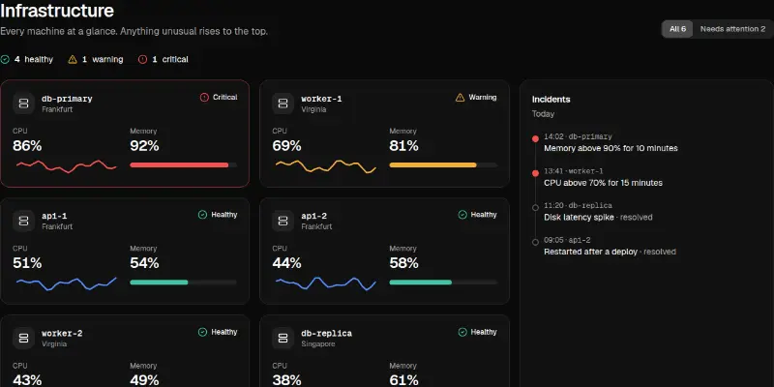This screenshot has width=774, height=387.
Task: Click the Warning status label on worker-1
Action: (x=483, y=98)
